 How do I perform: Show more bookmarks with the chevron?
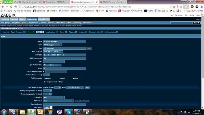(x=184, y=11)
